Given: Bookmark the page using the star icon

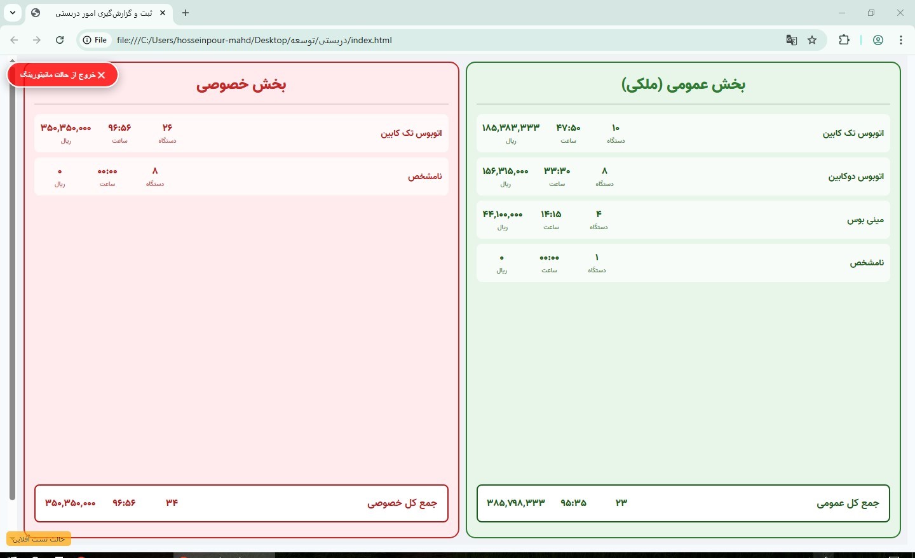Looking at the screenshot, I should pos(812,40).
